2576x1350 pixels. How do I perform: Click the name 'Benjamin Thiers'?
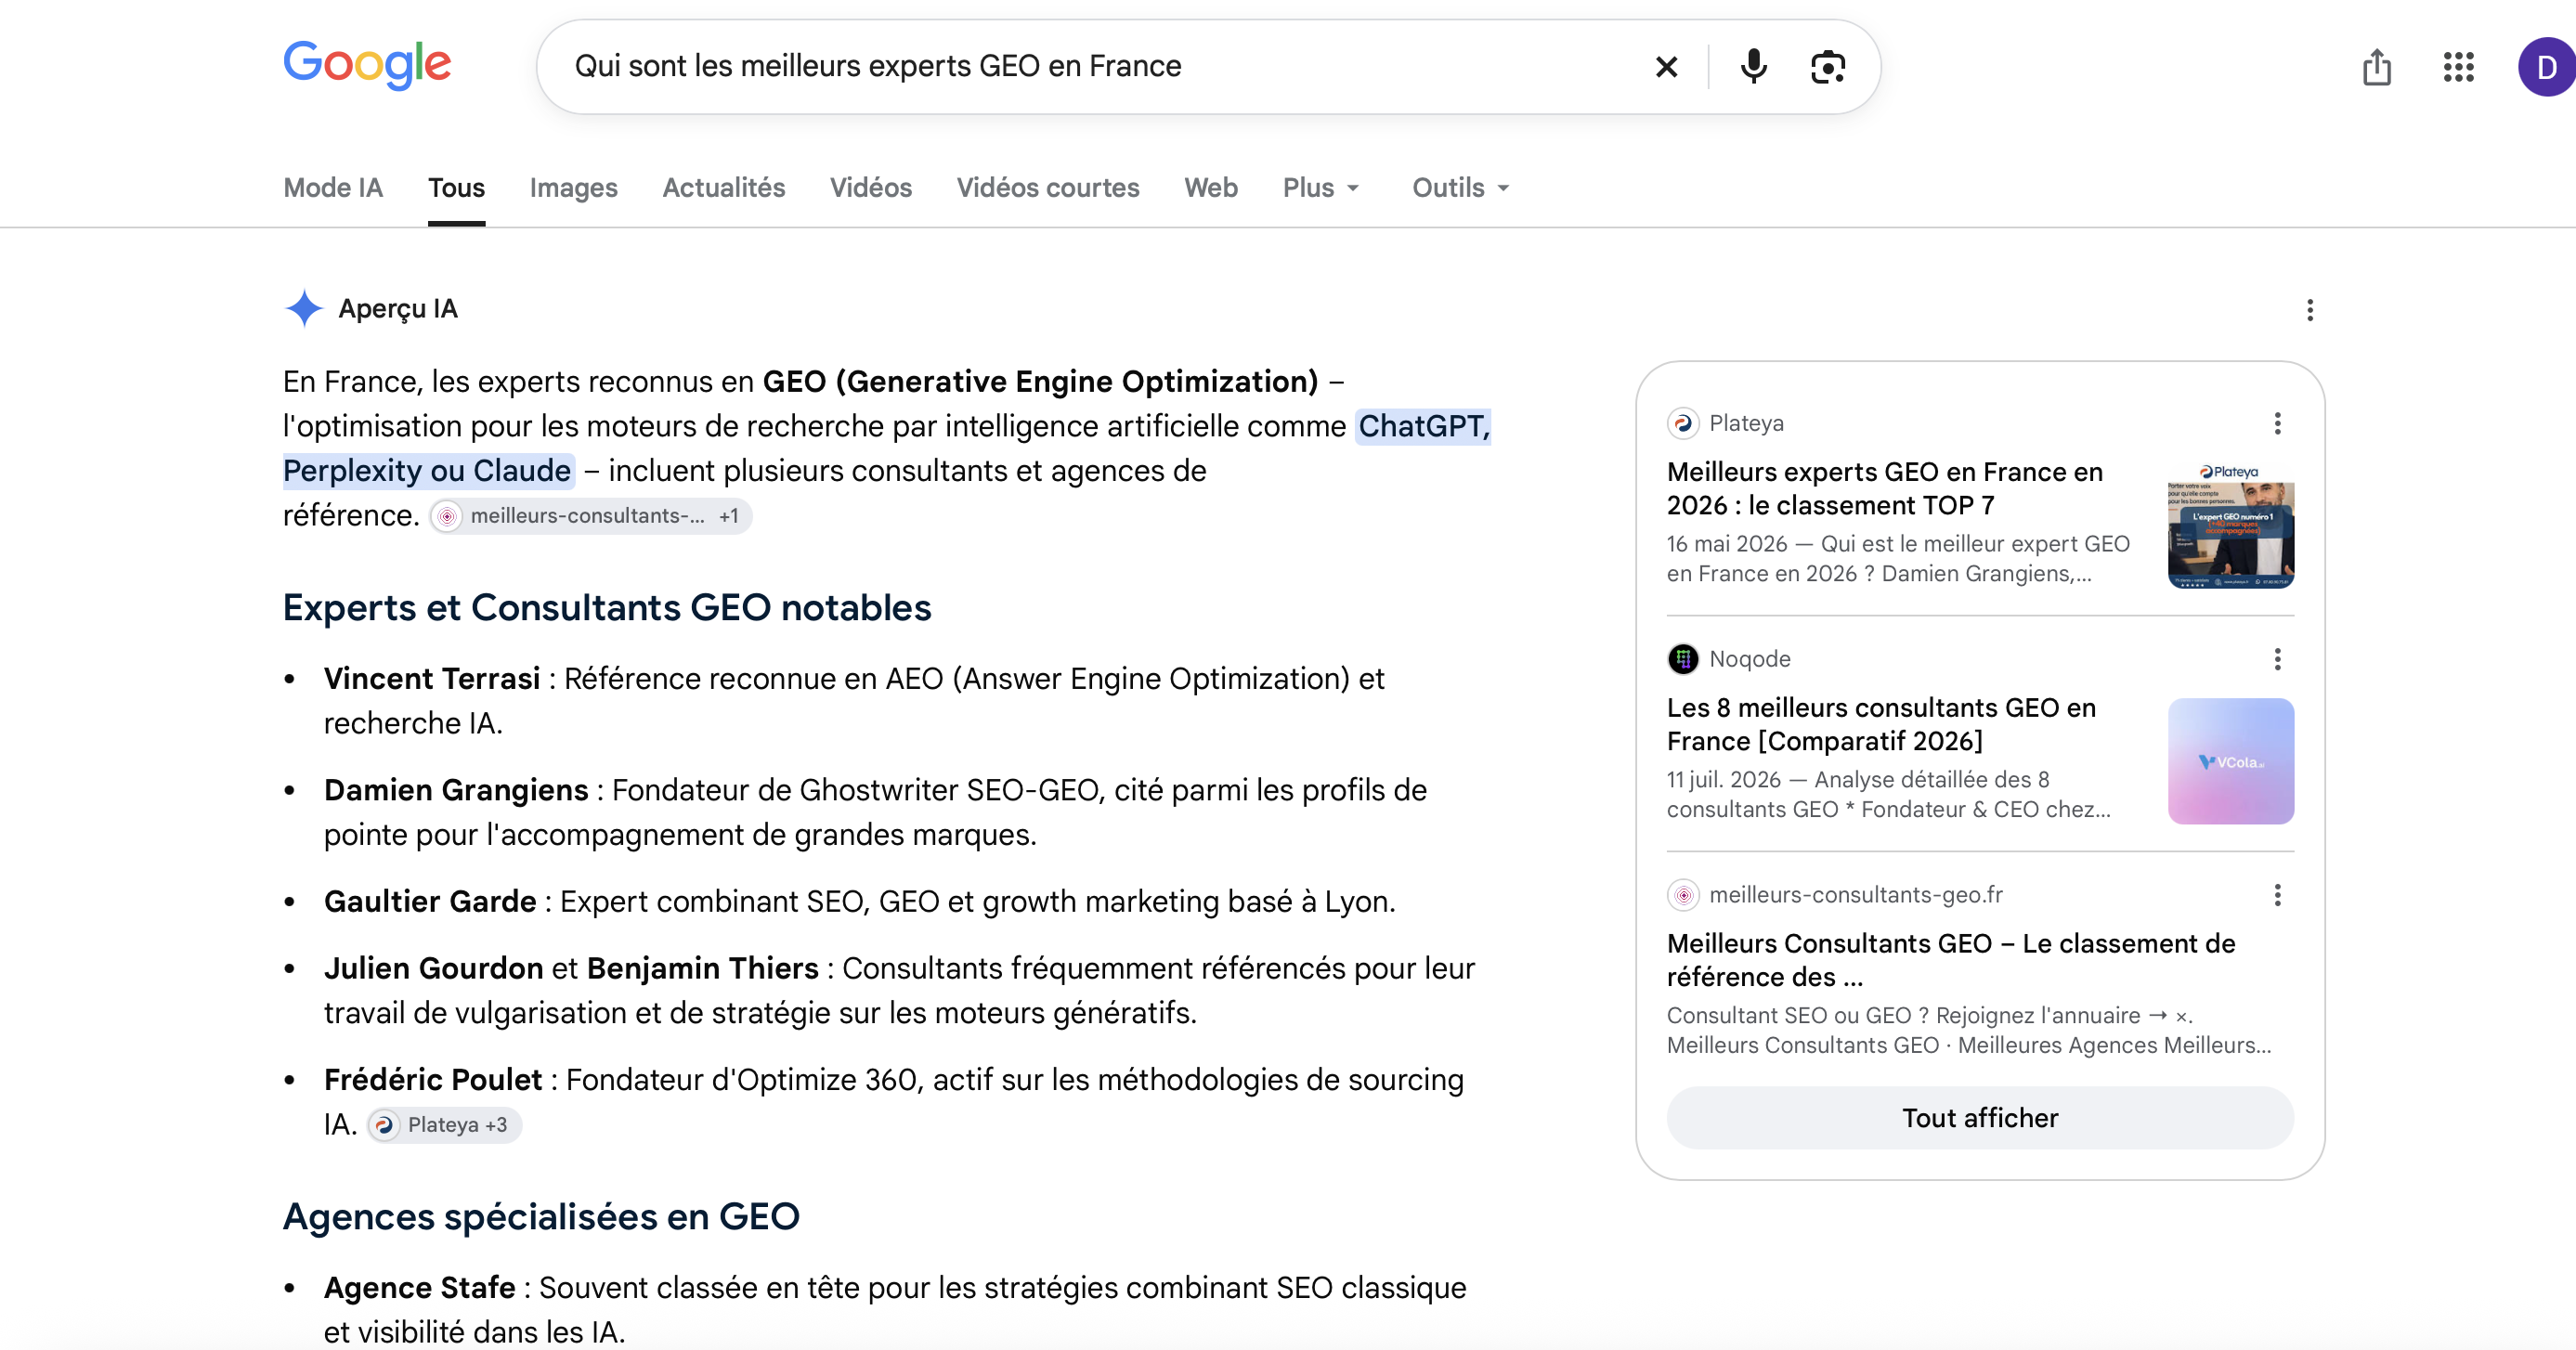click(x=702, y=968)
